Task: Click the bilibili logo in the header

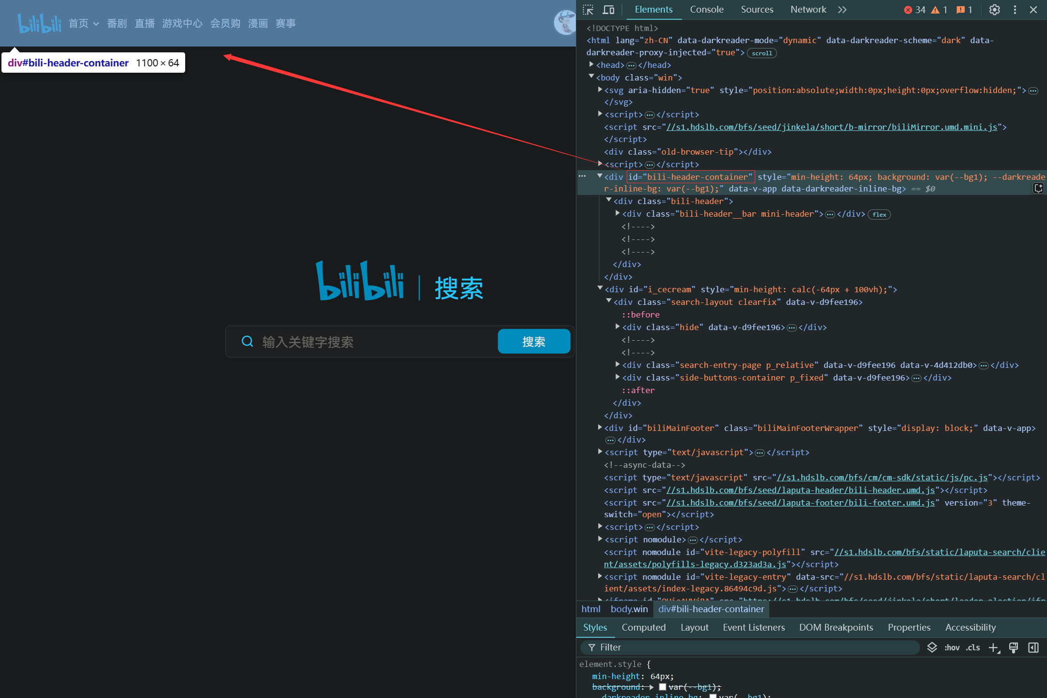Action: point(39,23)
